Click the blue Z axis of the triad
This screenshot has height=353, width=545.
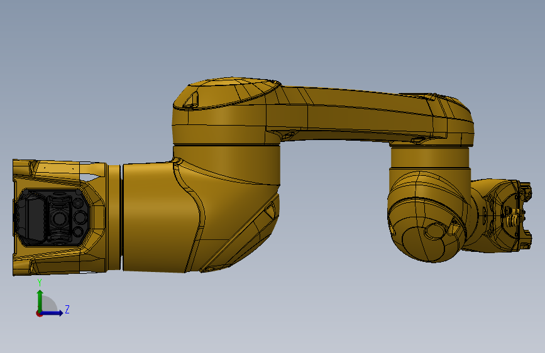point(52,313)
